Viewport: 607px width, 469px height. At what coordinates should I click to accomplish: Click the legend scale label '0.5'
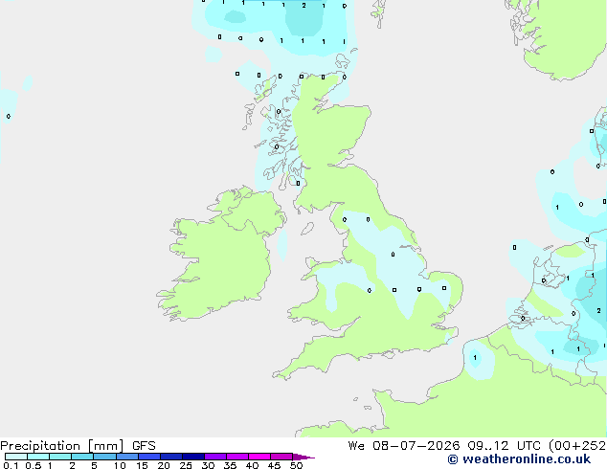tap(34, 465)
